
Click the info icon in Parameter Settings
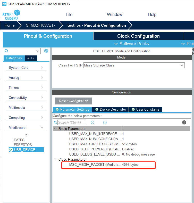click(184, 122)
